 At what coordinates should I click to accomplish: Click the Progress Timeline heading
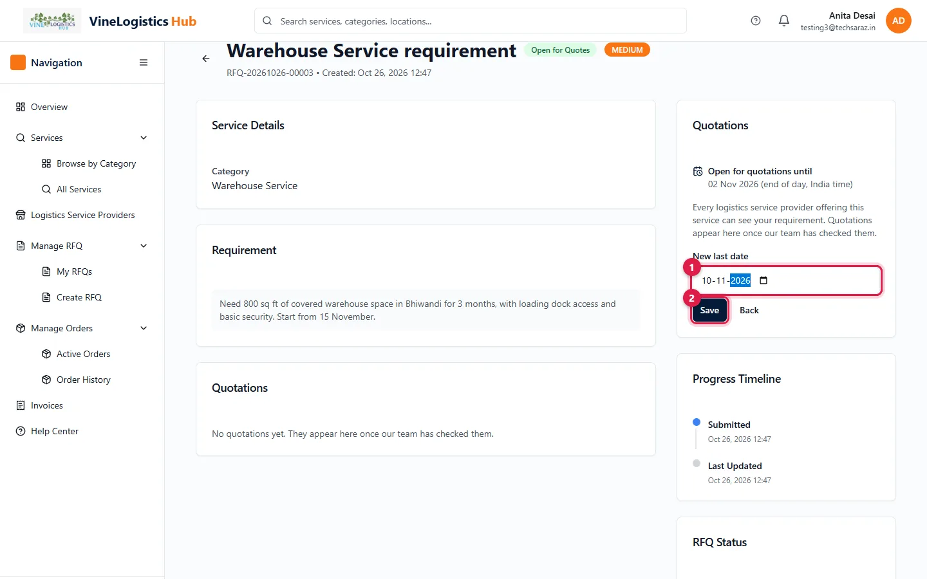736,379
